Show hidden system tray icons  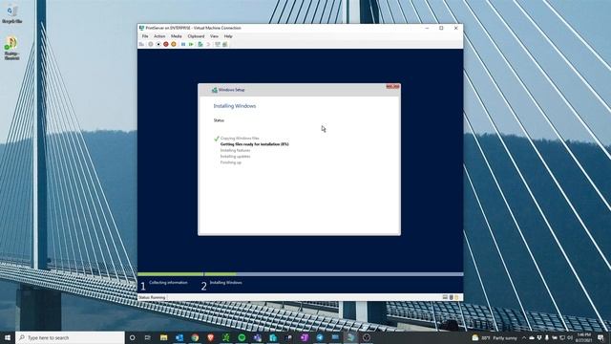(524, 337)
